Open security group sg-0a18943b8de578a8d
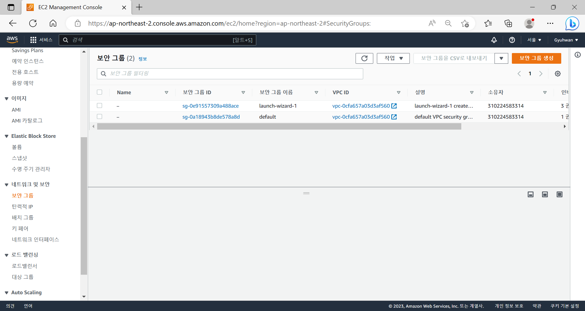The height and width of the screenshot is (311, 585). pyautogui.click(x=211, y=117)
